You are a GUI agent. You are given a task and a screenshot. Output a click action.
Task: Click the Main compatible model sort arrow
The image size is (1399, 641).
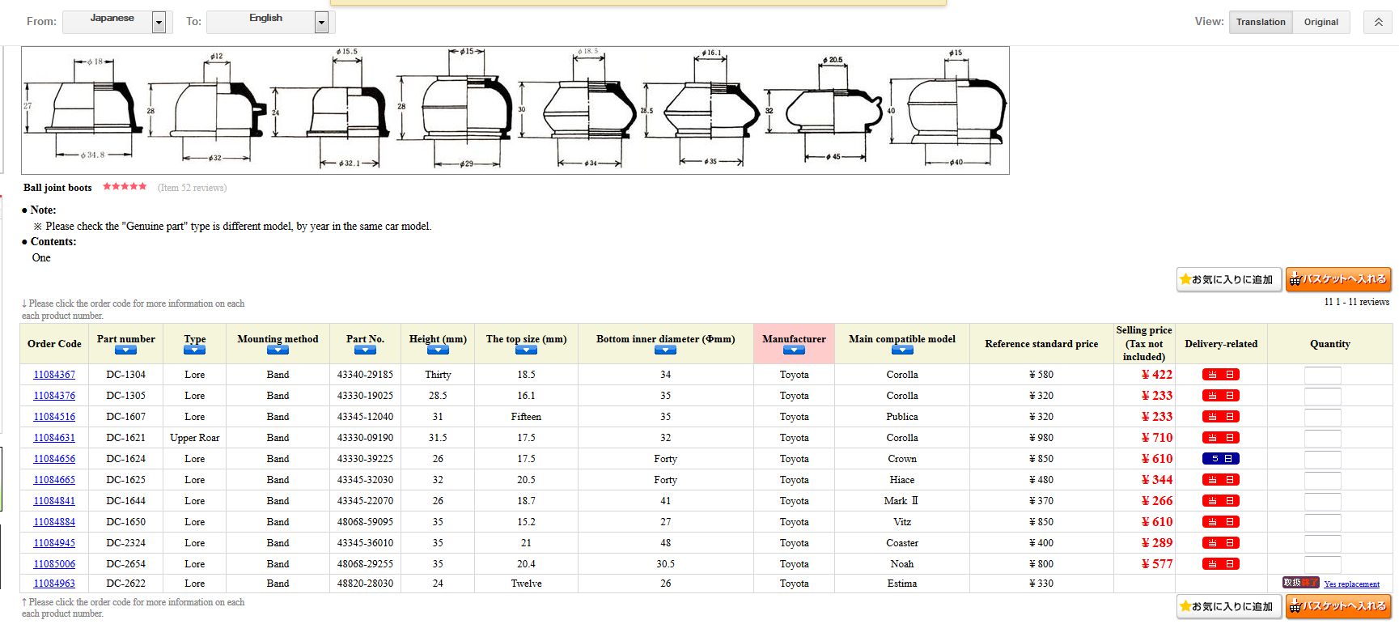[x=901, y=350]
